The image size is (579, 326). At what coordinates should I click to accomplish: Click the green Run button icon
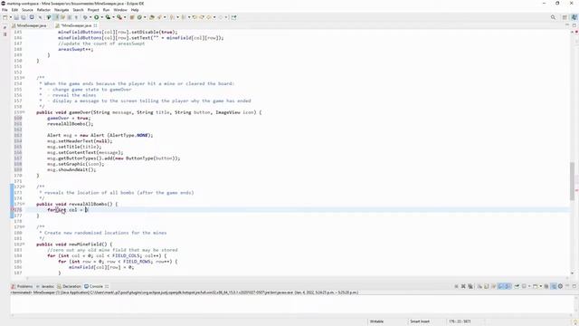pyautogui.click(x=97, y=17)
